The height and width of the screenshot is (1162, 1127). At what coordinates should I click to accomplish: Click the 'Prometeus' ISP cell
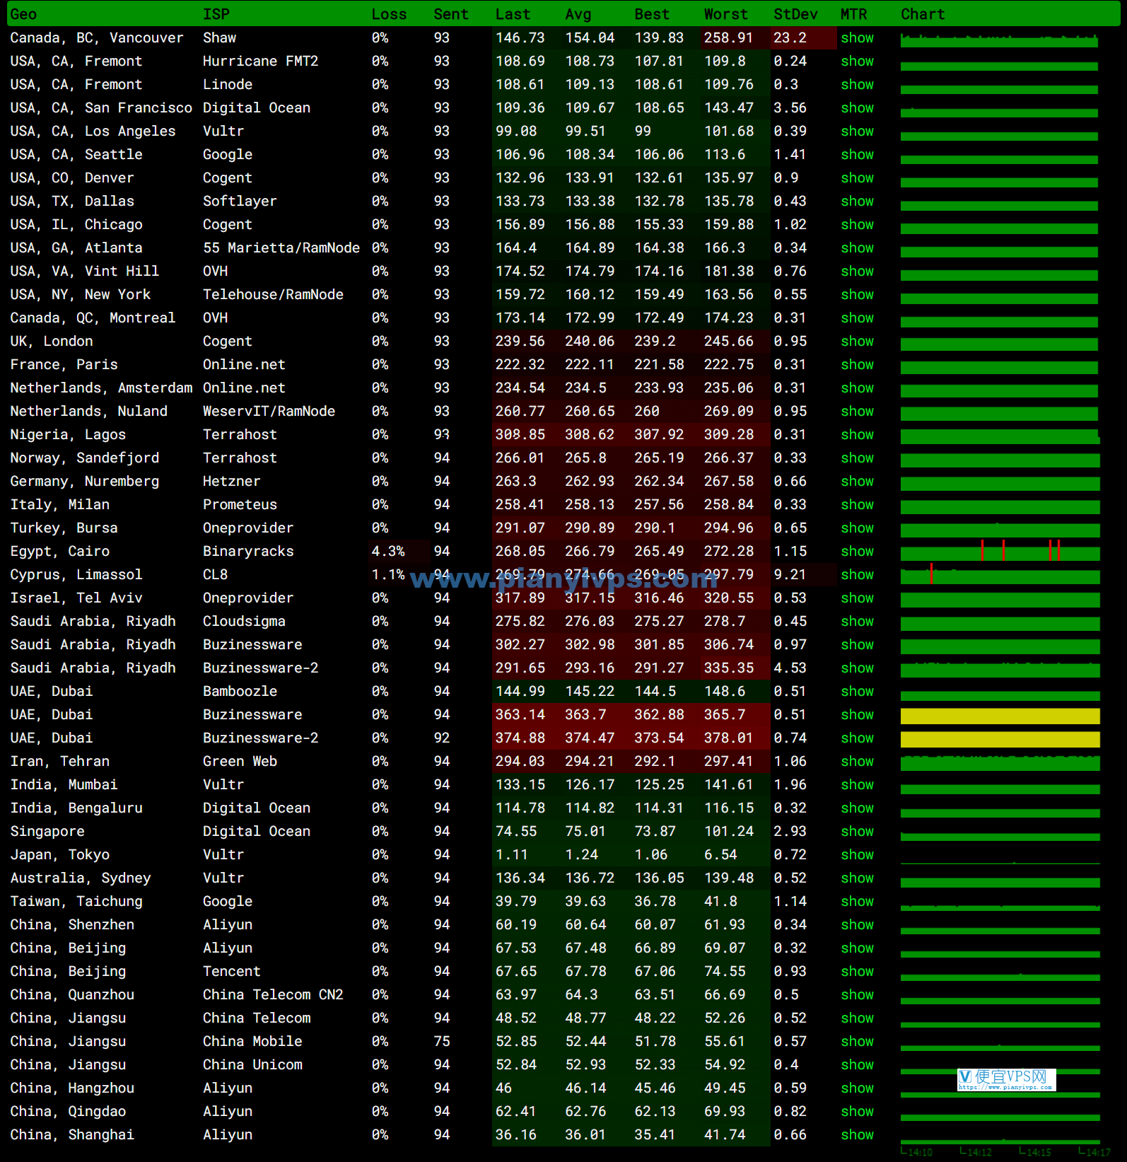[x=240, y=505]
